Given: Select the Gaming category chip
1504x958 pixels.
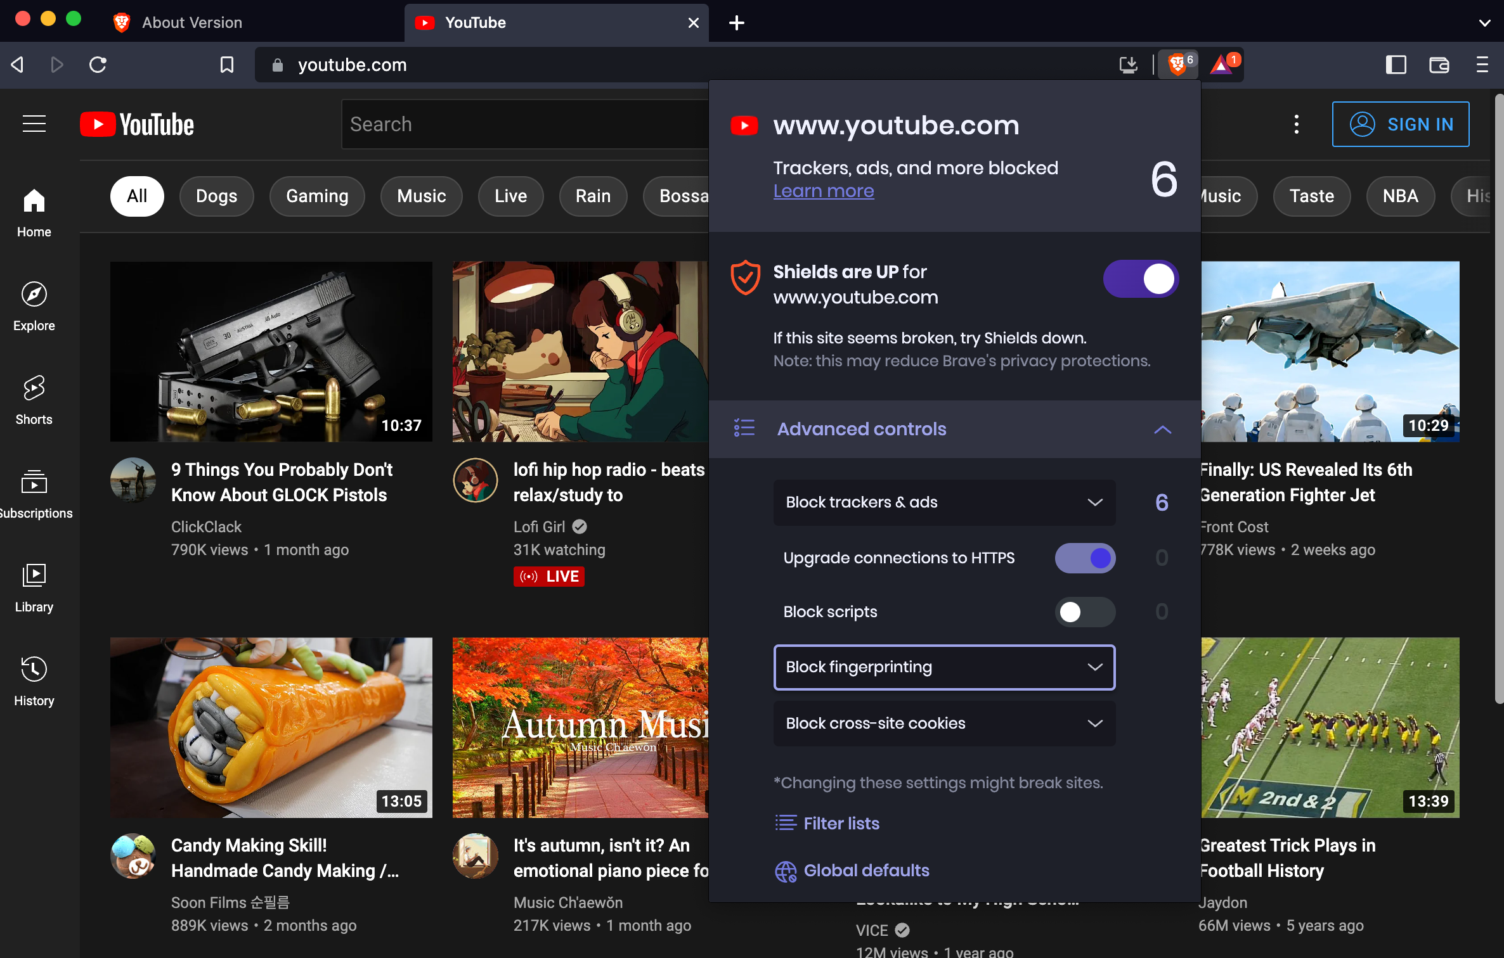Looking at the screenshot, I should pos(316,196).
